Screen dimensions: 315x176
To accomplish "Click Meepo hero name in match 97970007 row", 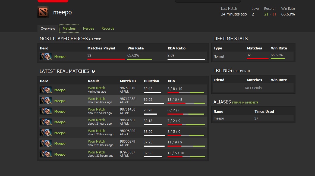I will pos(60,155).
